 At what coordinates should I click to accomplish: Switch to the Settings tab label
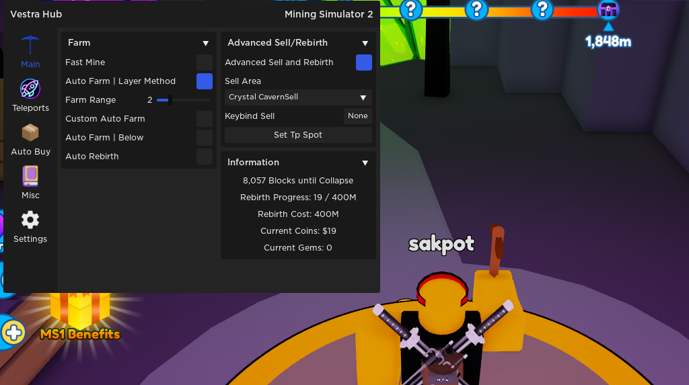click(x=30, y=239)
